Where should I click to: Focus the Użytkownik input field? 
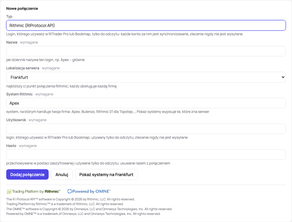[x=146, y=129]
